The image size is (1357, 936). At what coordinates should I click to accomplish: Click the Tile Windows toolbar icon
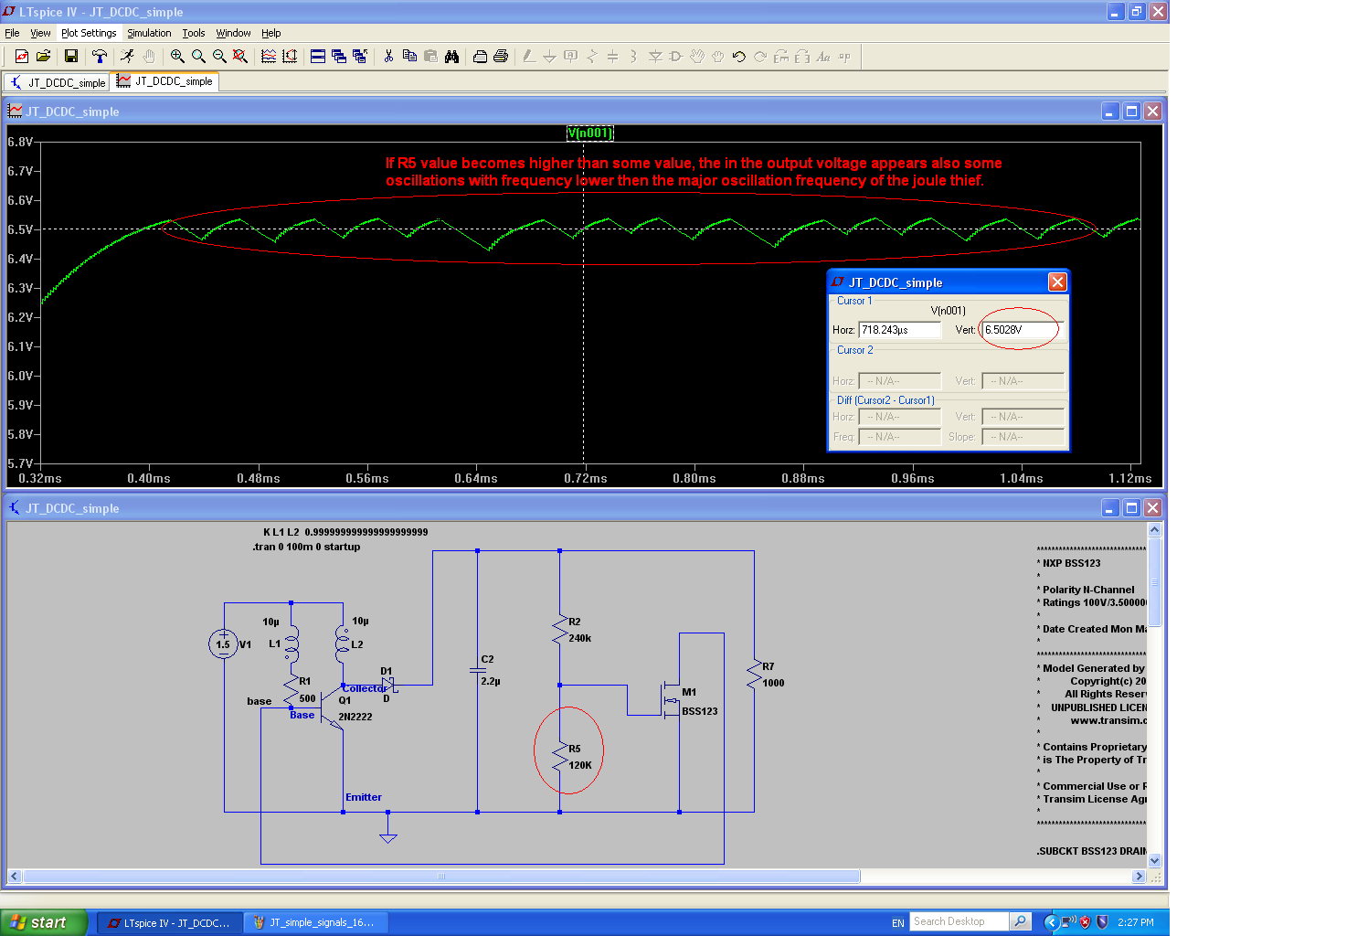pyautogui.click(x=317, y=57)
